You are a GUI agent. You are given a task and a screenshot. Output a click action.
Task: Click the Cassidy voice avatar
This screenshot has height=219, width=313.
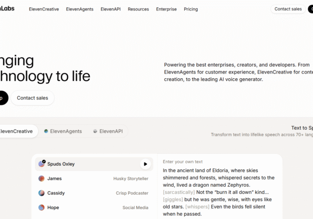click(x=42, y=193)
